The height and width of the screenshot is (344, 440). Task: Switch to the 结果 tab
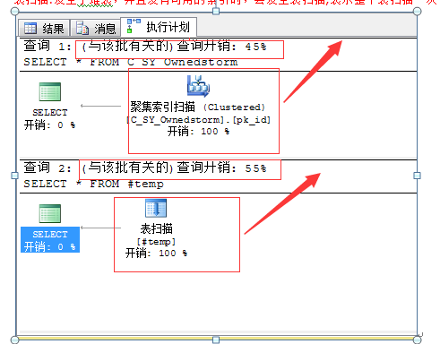44,29
